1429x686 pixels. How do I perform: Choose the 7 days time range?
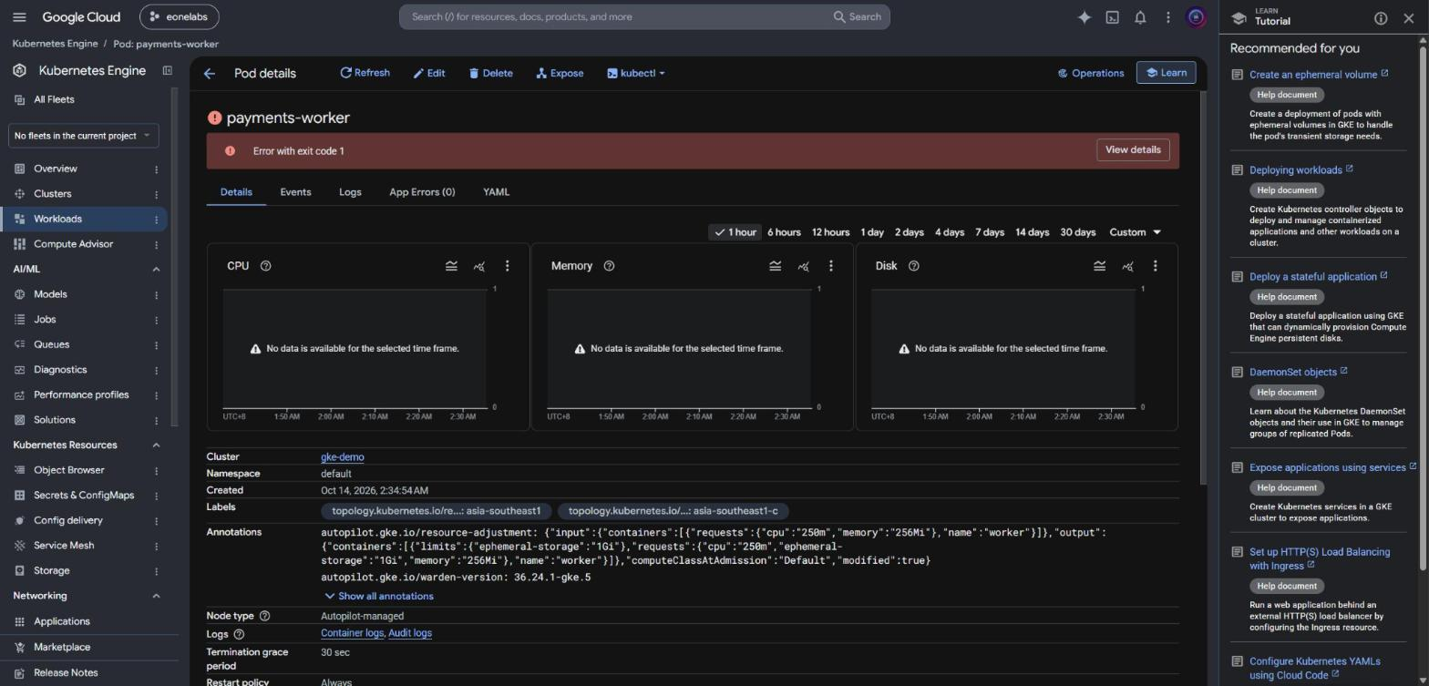[x=990, y=232]
